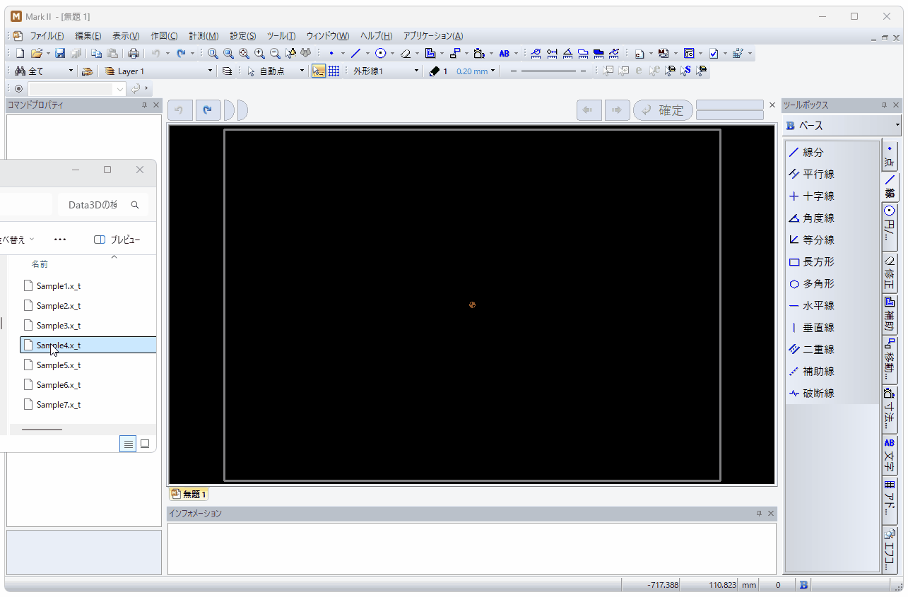
Task: Select the Sample4.x_t file
Action: (x=59, y=345)
